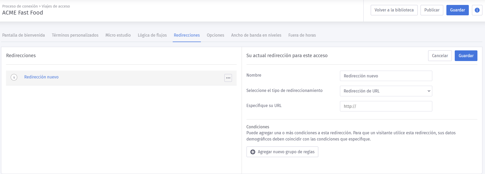Go to the Micro estudio tab
The image size is (485, 174).
[x=118, y=35]
